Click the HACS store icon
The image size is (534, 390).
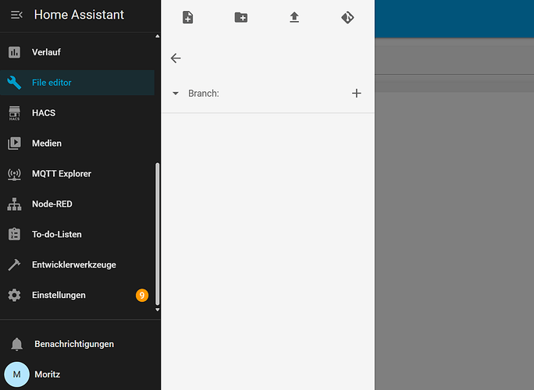pyautogui.click(x=14, y=113)
